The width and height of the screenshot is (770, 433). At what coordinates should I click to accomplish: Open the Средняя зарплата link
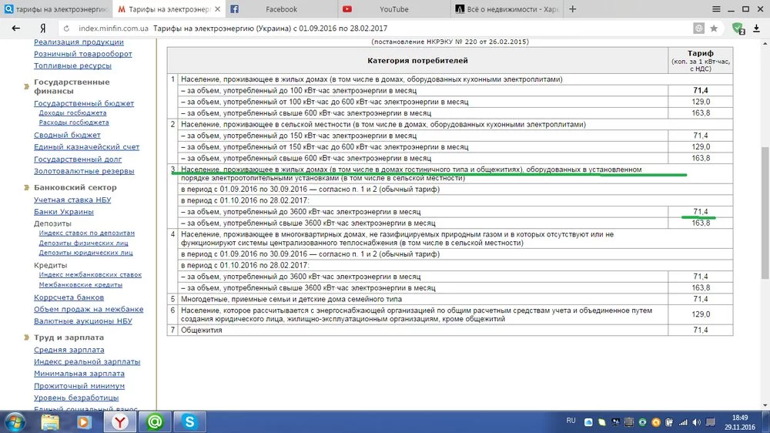[69, 350]
